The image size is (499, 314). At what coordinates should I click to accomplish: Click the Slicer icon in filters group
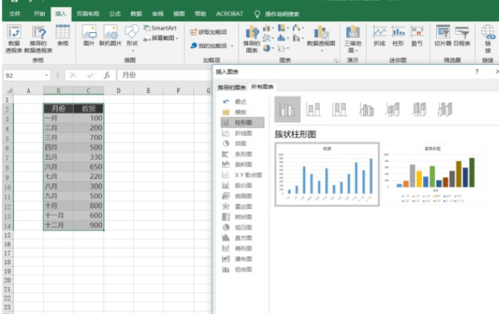(x=443, y=35)
